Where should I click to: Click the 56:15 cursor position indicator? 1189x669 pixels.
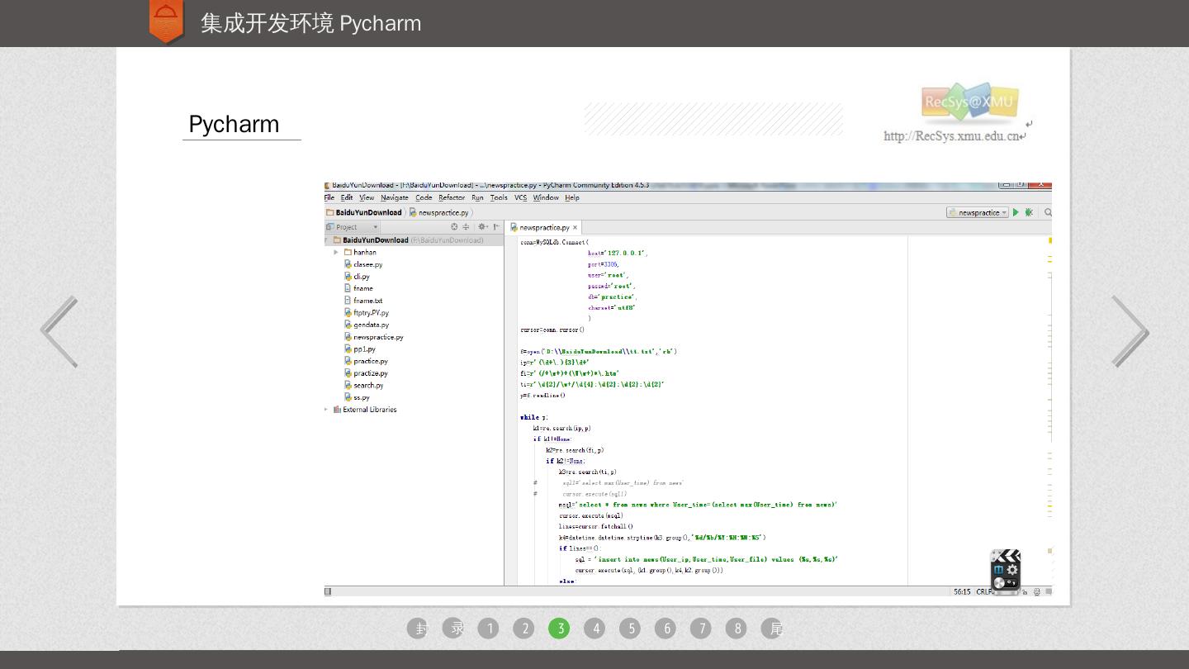pyautogui.click(x=961, y=591)
